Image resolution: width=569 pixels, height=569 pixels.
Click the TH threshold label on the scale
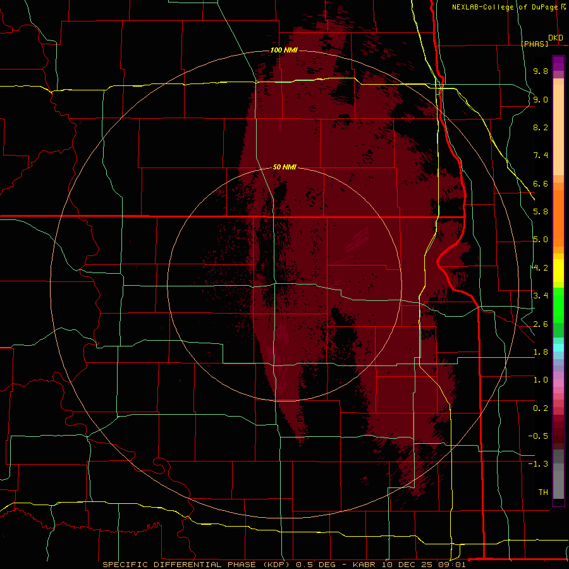tap(543, 493)
